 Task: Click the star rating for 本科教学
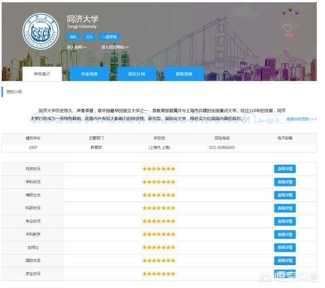[x=159, y=235]
